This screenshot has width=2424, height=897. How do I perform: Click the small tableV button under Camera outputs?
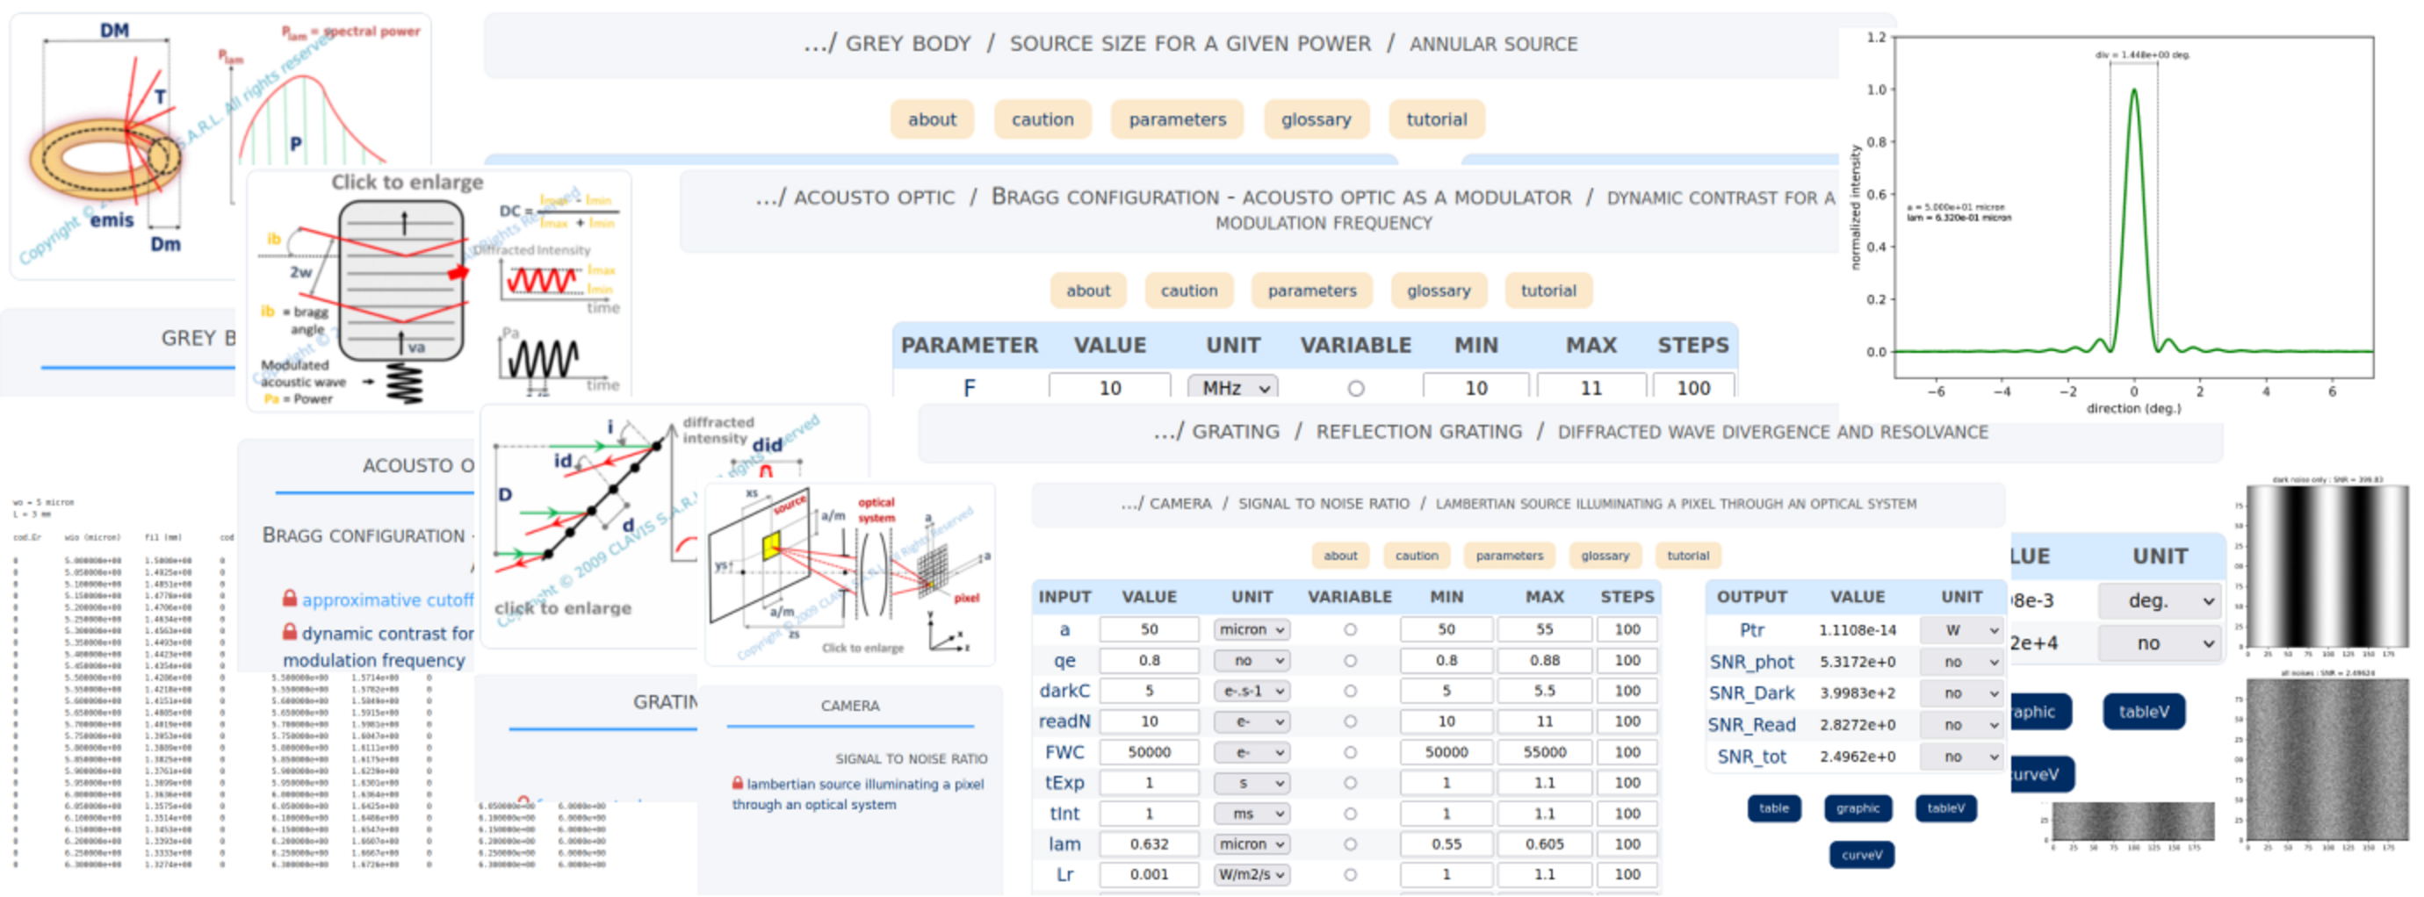click(1945, 808)
